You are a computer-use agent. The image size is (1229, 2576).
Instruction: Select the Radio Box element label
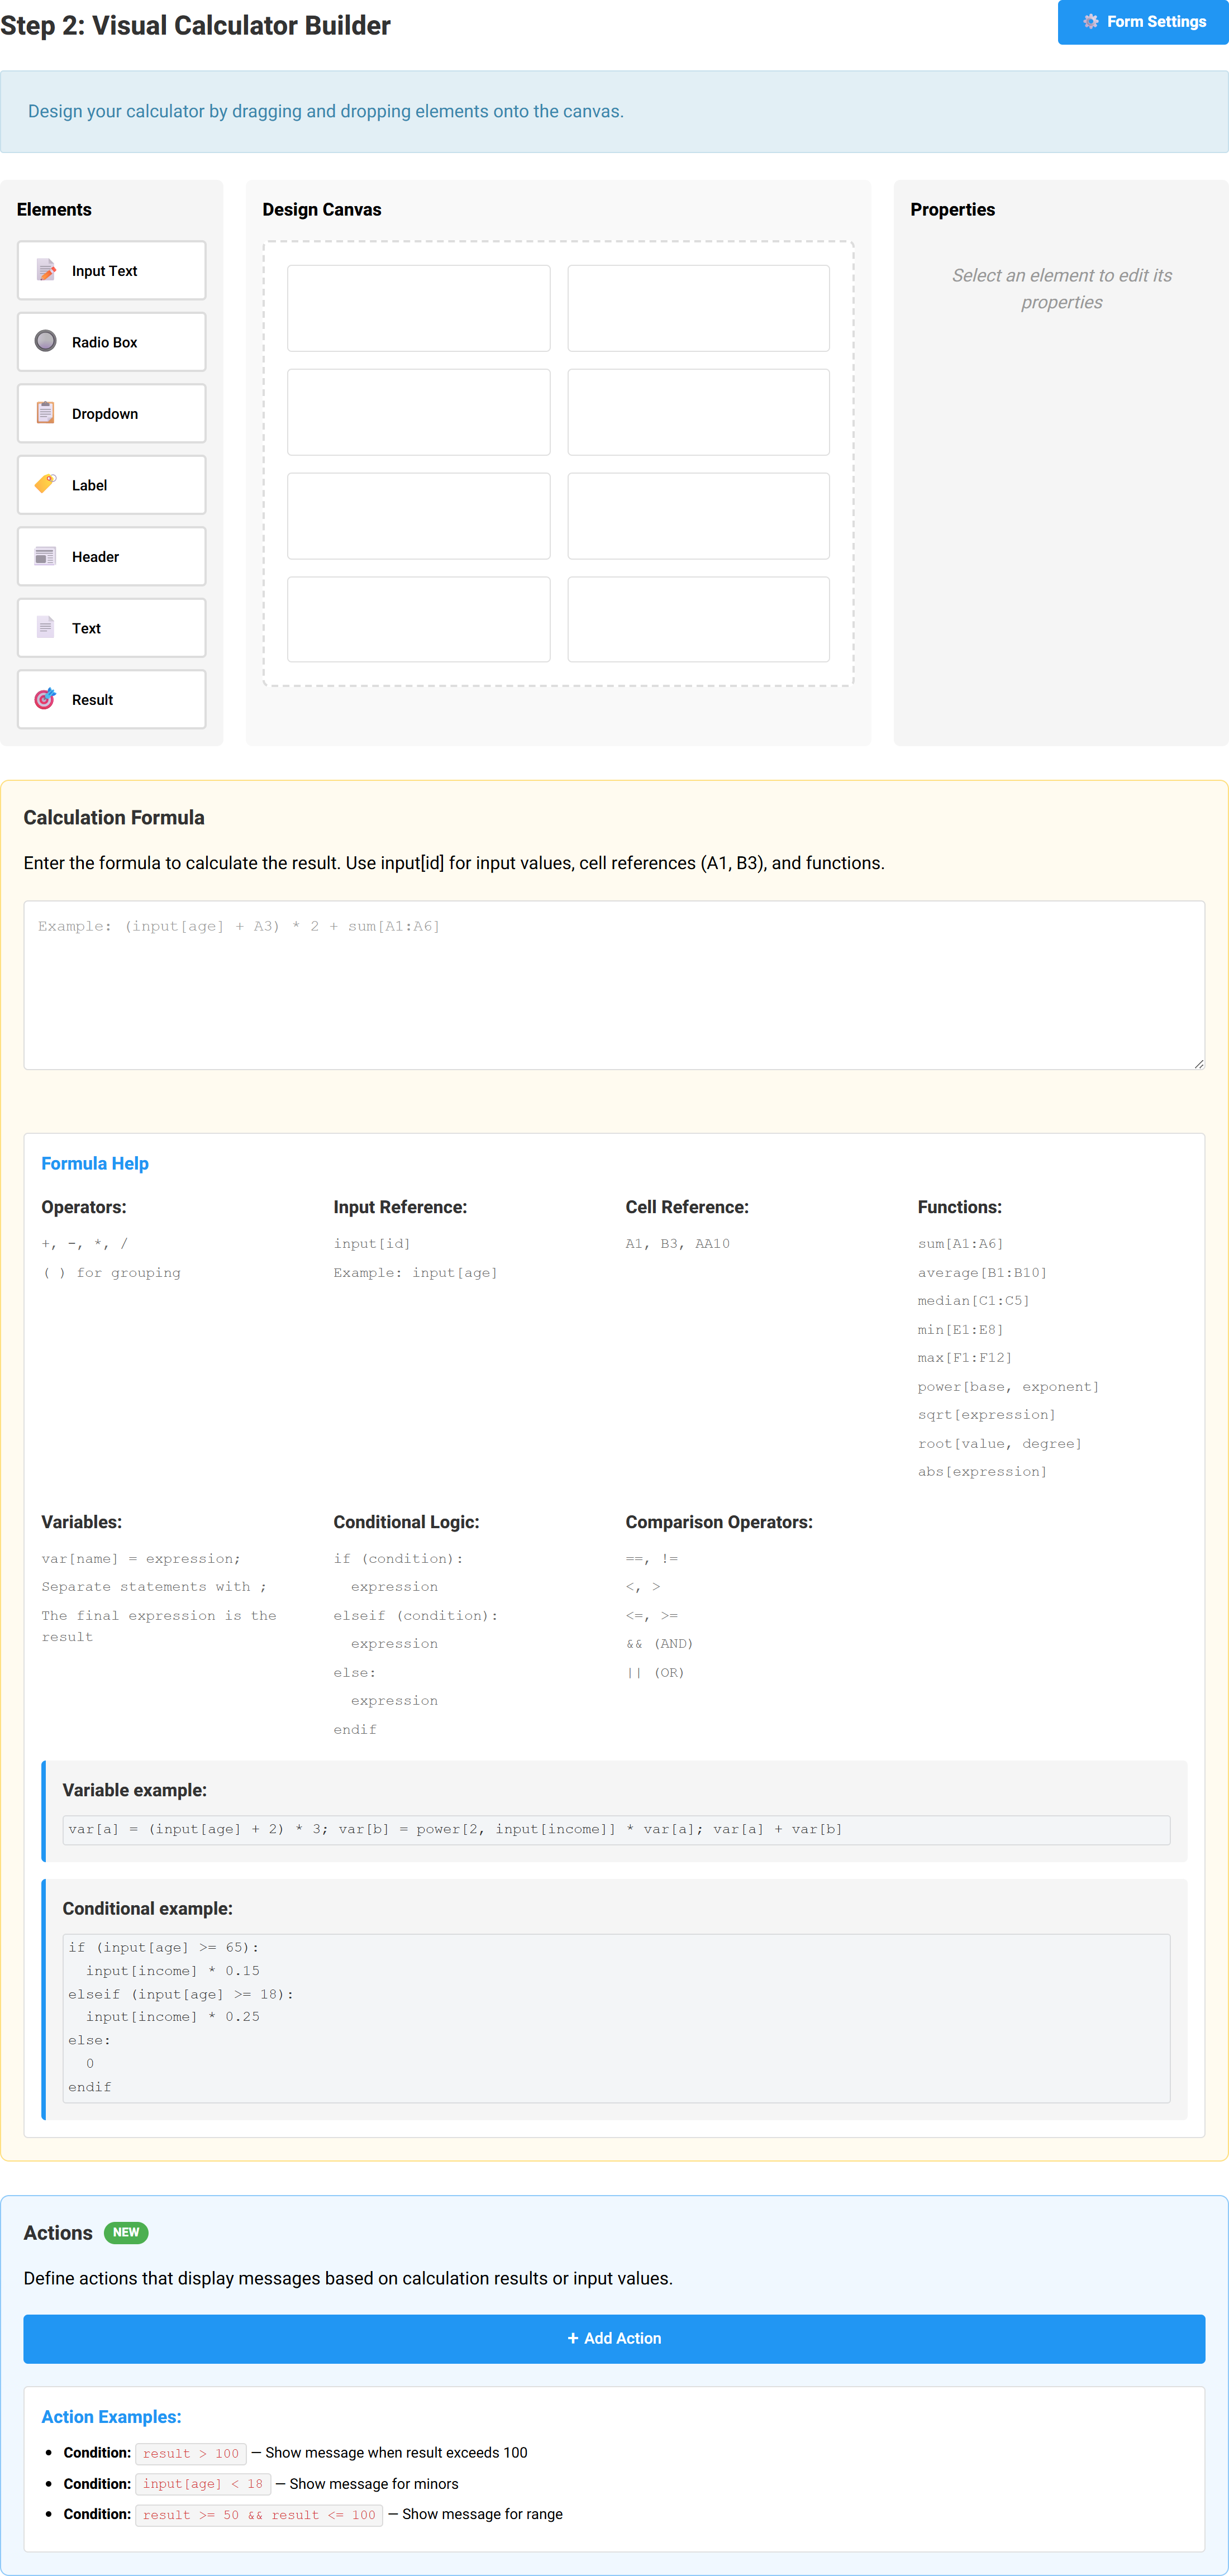(x=104, y=342)
